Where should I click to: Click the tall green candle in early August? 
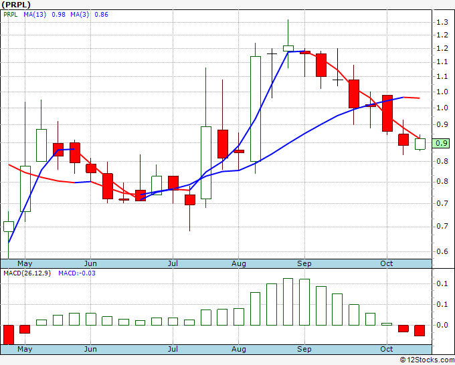click(255, 108)
